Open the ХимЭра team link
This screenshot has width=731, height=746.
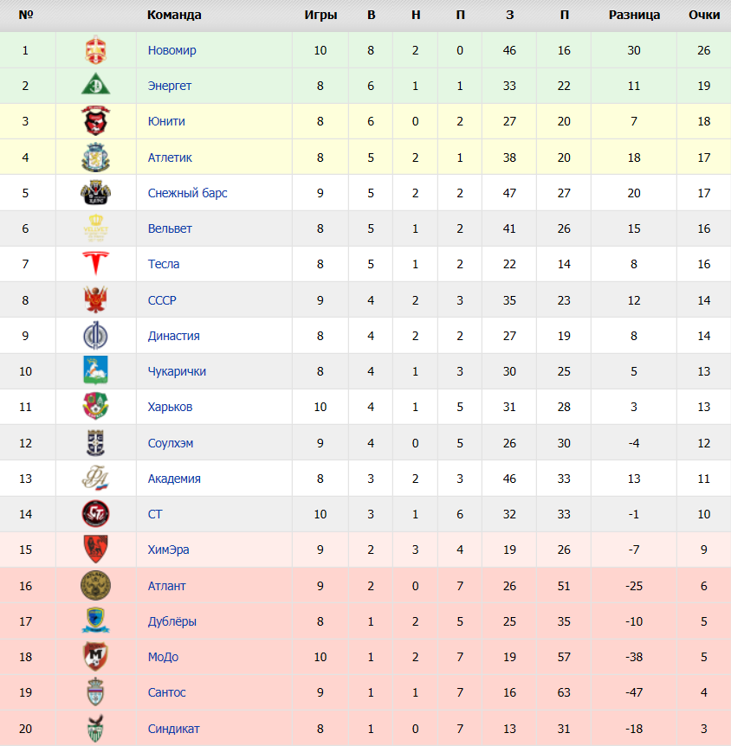pyautogui.click(x=168, y=550)
